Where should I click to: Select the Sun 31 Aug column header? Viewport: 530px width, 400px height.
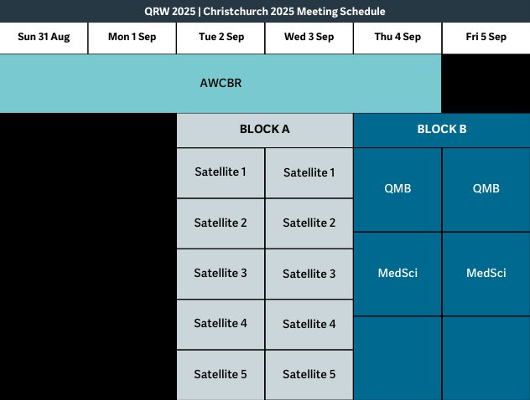point(44,38)
